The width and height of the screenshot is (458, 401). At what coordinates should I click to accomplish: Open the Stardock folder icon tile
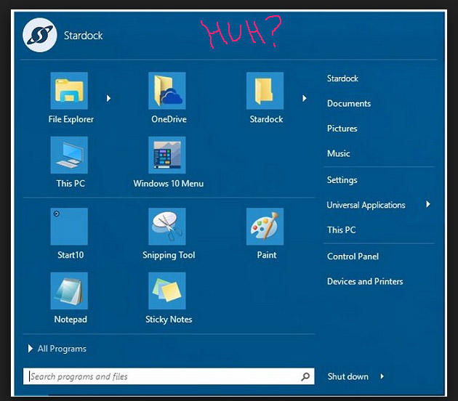pyautogui.click(x=265, y=91)
